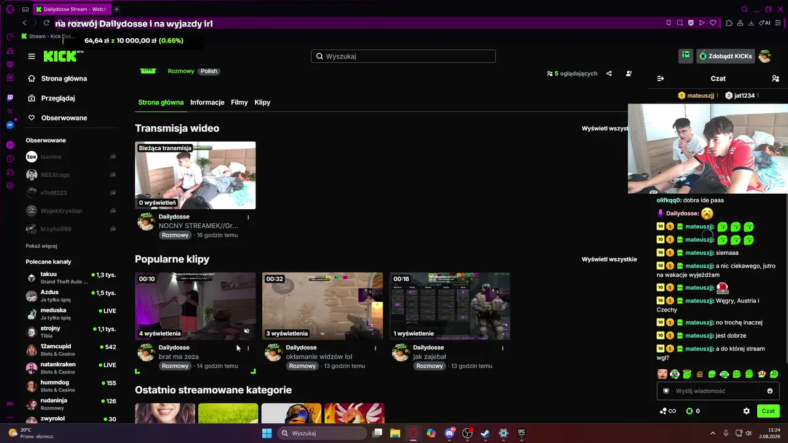
Task: Open the Kick shop treasure icon
Action: point(686,56)
